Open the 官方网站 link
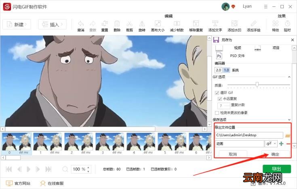The width and height of the screenshot is (297, 189). click(18, 183)
